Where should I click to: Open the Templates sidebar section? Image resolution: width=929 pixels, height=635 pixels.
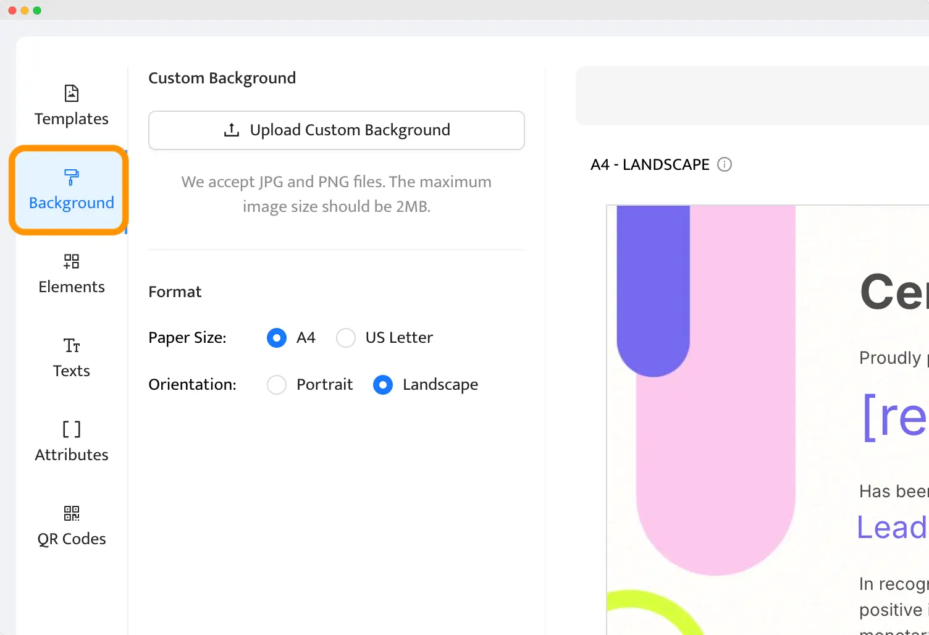coord(72,106)
